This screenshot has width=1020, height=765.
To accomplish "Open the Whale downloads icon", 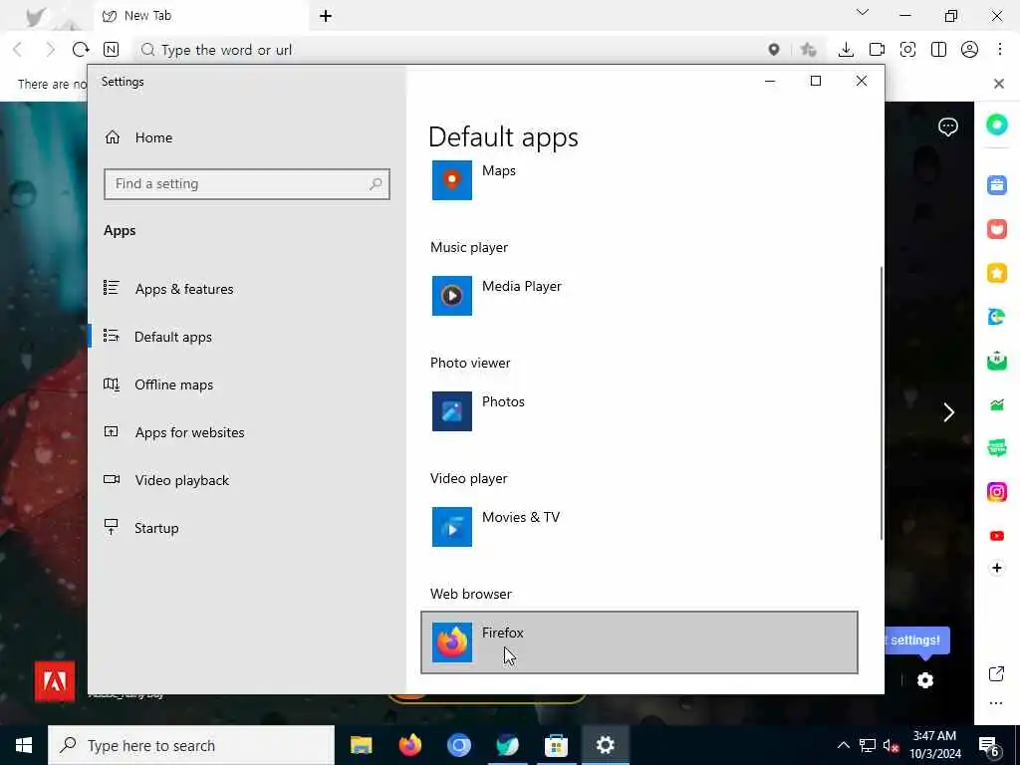I will click(846, 50).
